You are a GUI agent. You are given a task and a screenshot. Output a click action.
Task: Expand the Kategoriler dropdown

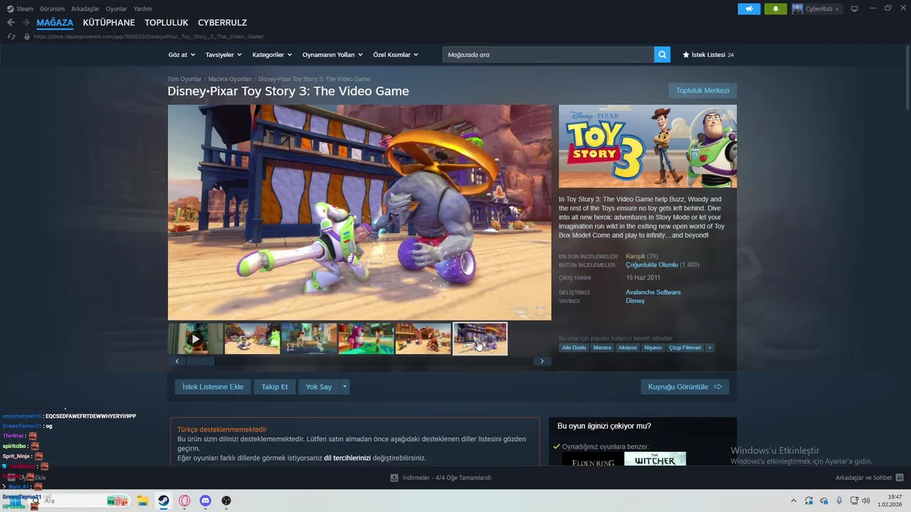(272, 55)
